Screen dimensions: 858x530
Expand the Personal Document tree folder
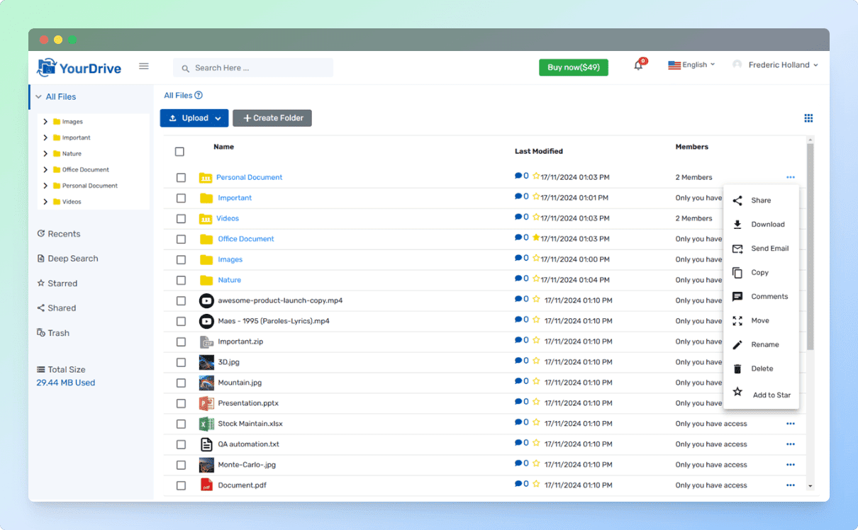pyautogui.click(x=45, y=186)
